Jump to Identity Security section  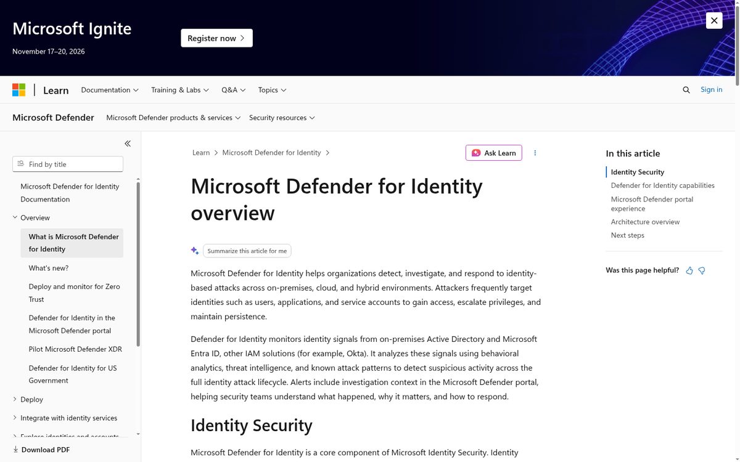tap(638, 172)
